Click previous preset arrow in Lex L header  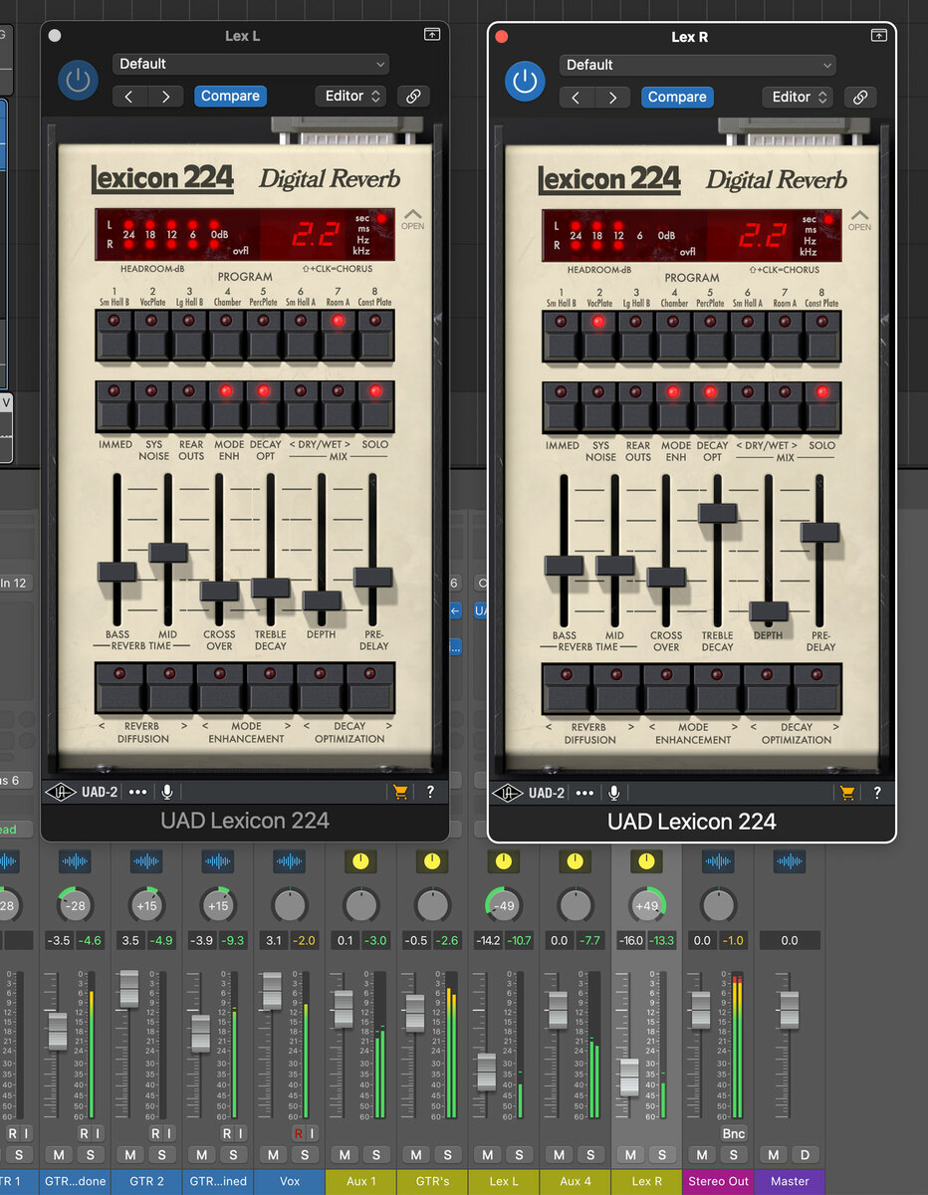(x=129, y=97)
